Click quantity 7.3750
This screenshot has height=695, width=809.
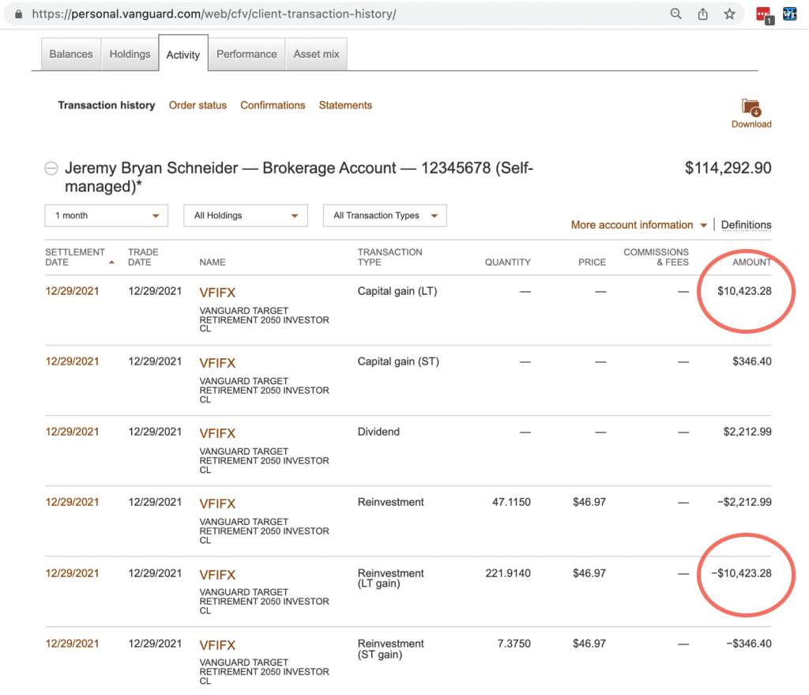click(x=514, y=644)
